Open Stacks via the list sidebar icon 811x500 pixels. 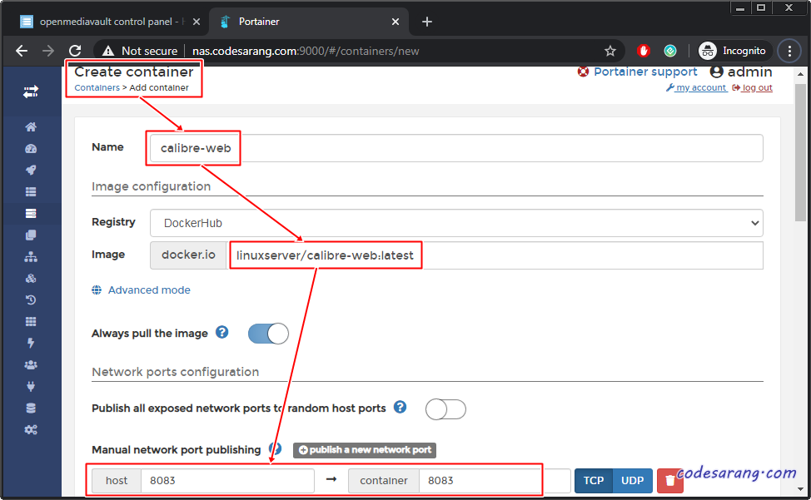click(31, 191)
